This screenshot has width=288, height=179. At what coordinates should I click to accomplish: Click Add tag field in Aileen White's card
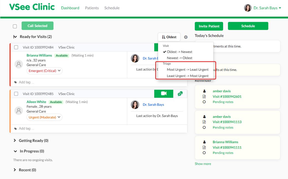26,129
